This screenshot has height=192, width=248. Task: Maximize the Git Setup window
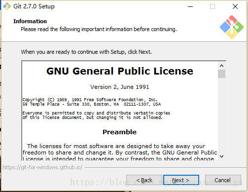point(213,6)
